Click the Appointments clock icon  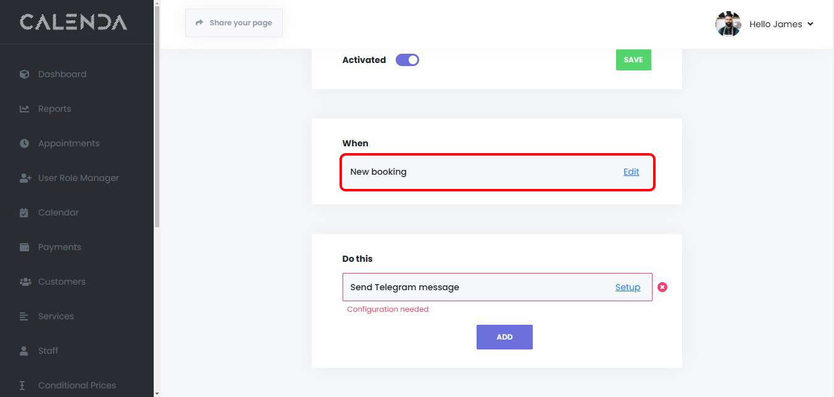pos(25,143)
